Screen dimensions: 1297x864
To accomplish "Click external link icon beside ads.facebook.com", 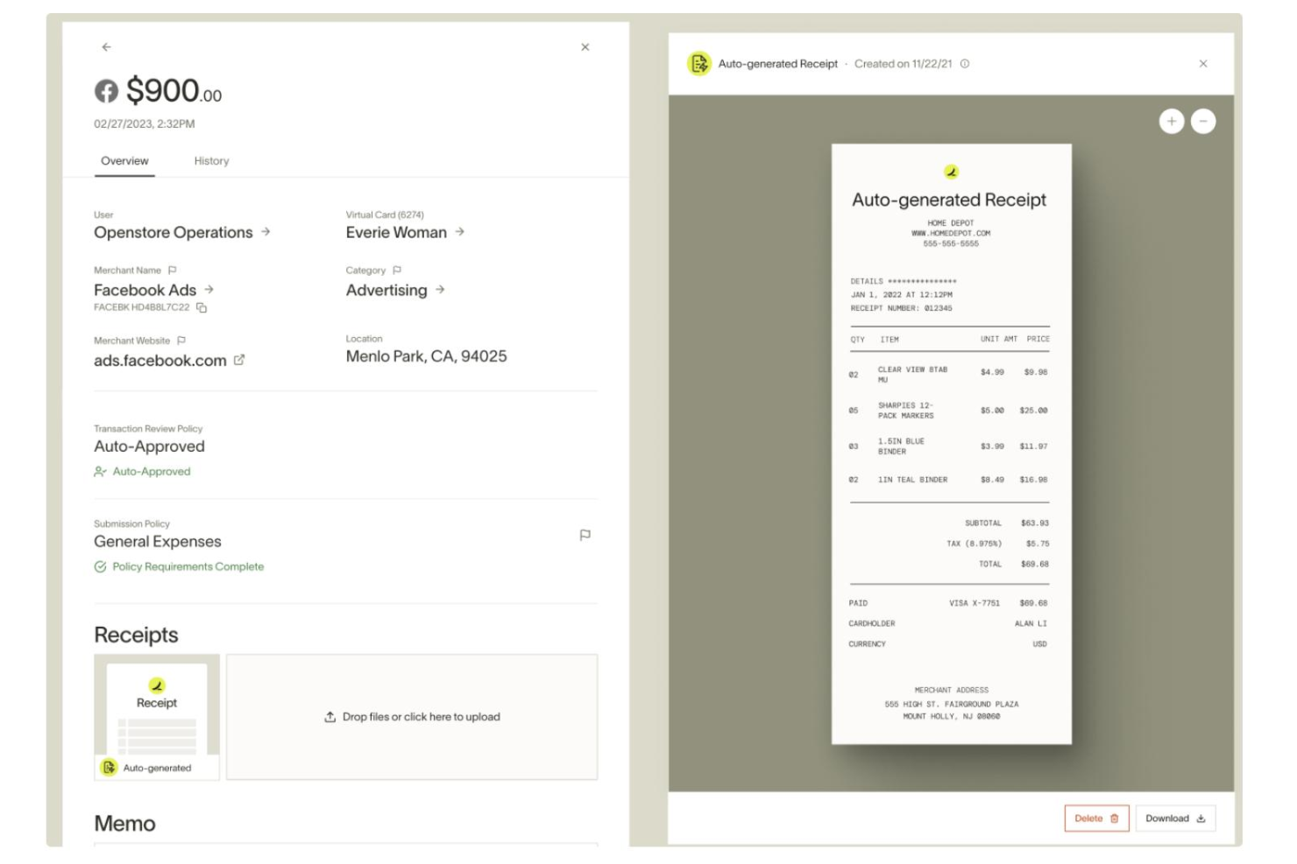I will pyautogui.click(x=239, y=360).
